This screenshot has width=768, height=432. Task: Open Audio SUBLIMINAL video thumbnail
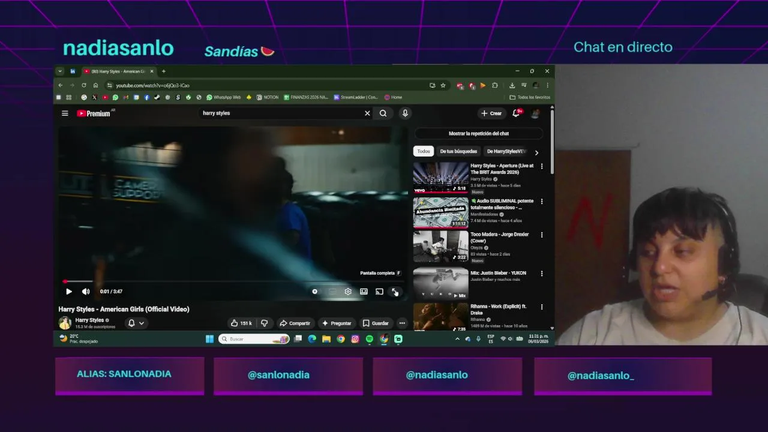[440, 213]
